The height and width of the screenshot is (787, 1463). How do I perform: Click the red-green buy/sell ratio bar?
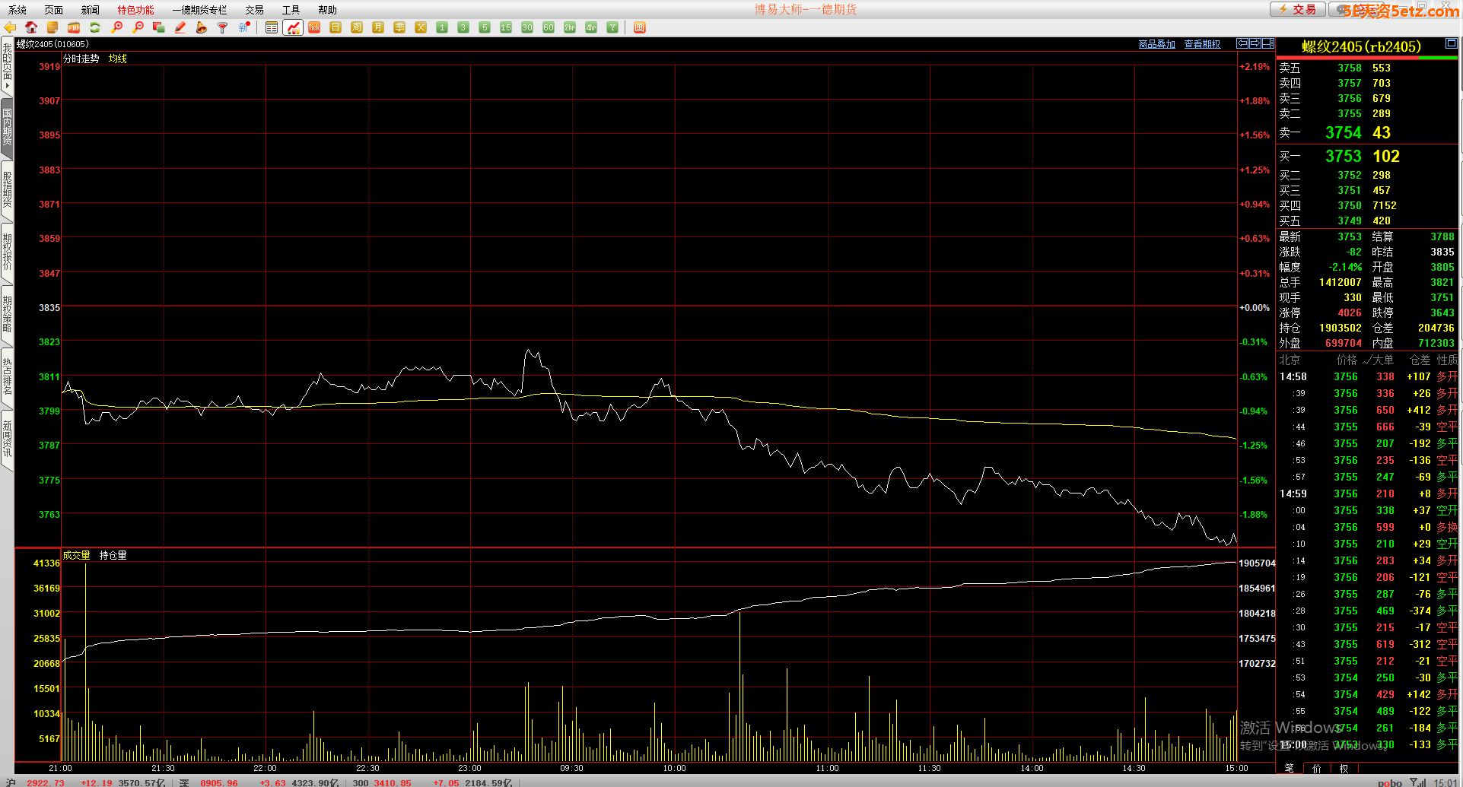(x=1367, y=58)
